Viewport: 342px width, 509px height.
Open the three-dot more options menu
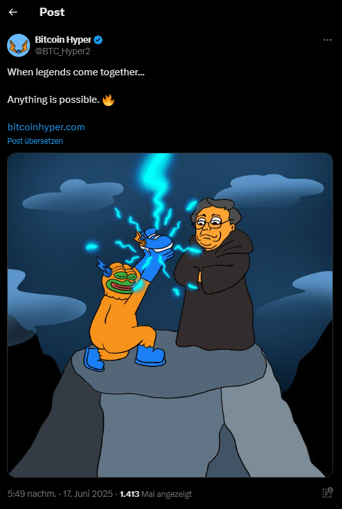tap(327, 40)
